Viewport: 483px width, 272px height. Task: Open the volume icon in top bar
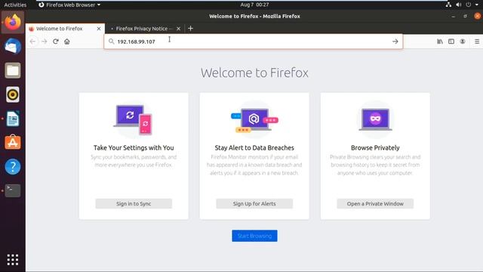459,5
